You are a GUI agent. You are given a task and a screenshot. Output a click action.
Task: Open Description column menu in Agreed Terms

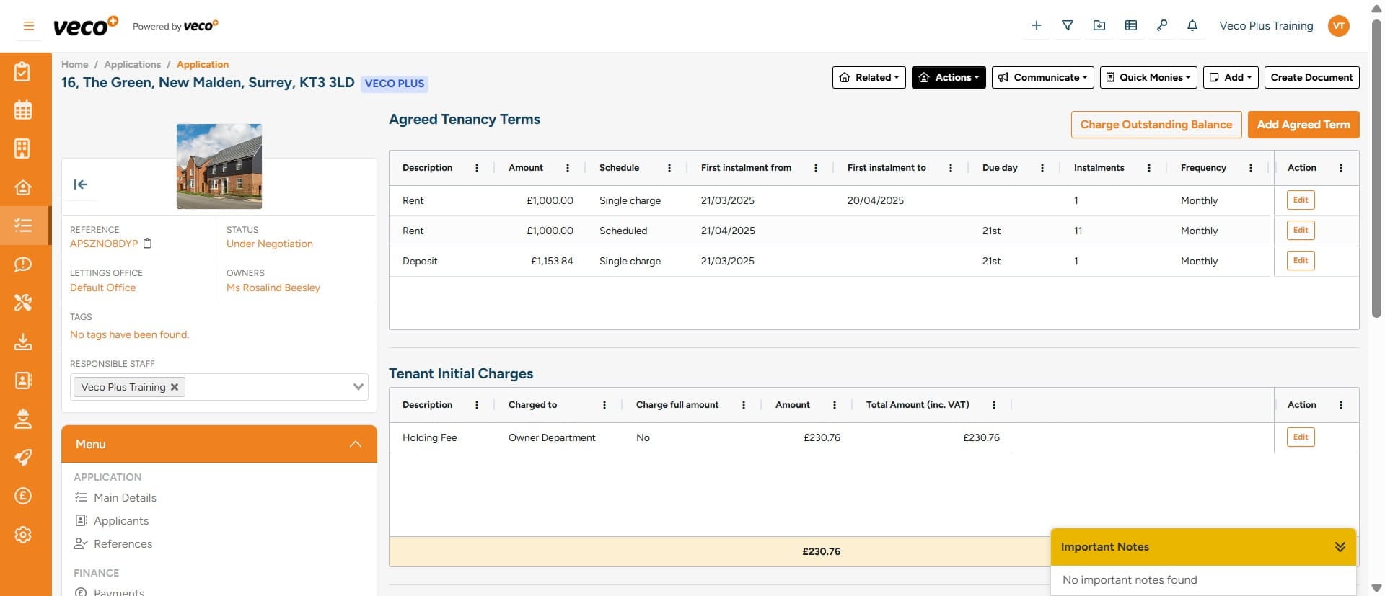(x=477, y=168)
